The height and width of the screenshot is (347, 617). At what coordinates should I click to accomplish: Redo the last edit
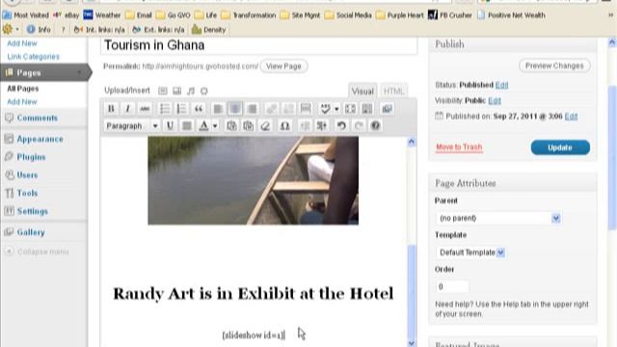tap(359, 126)
